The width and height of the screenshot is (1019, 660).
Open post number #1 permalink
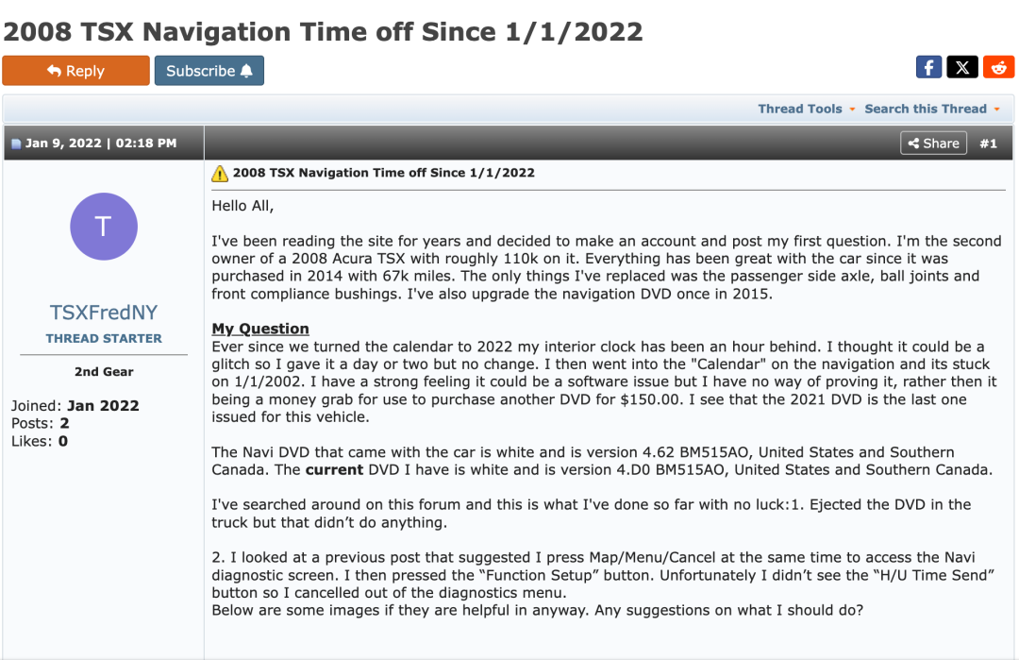(988, 144)
